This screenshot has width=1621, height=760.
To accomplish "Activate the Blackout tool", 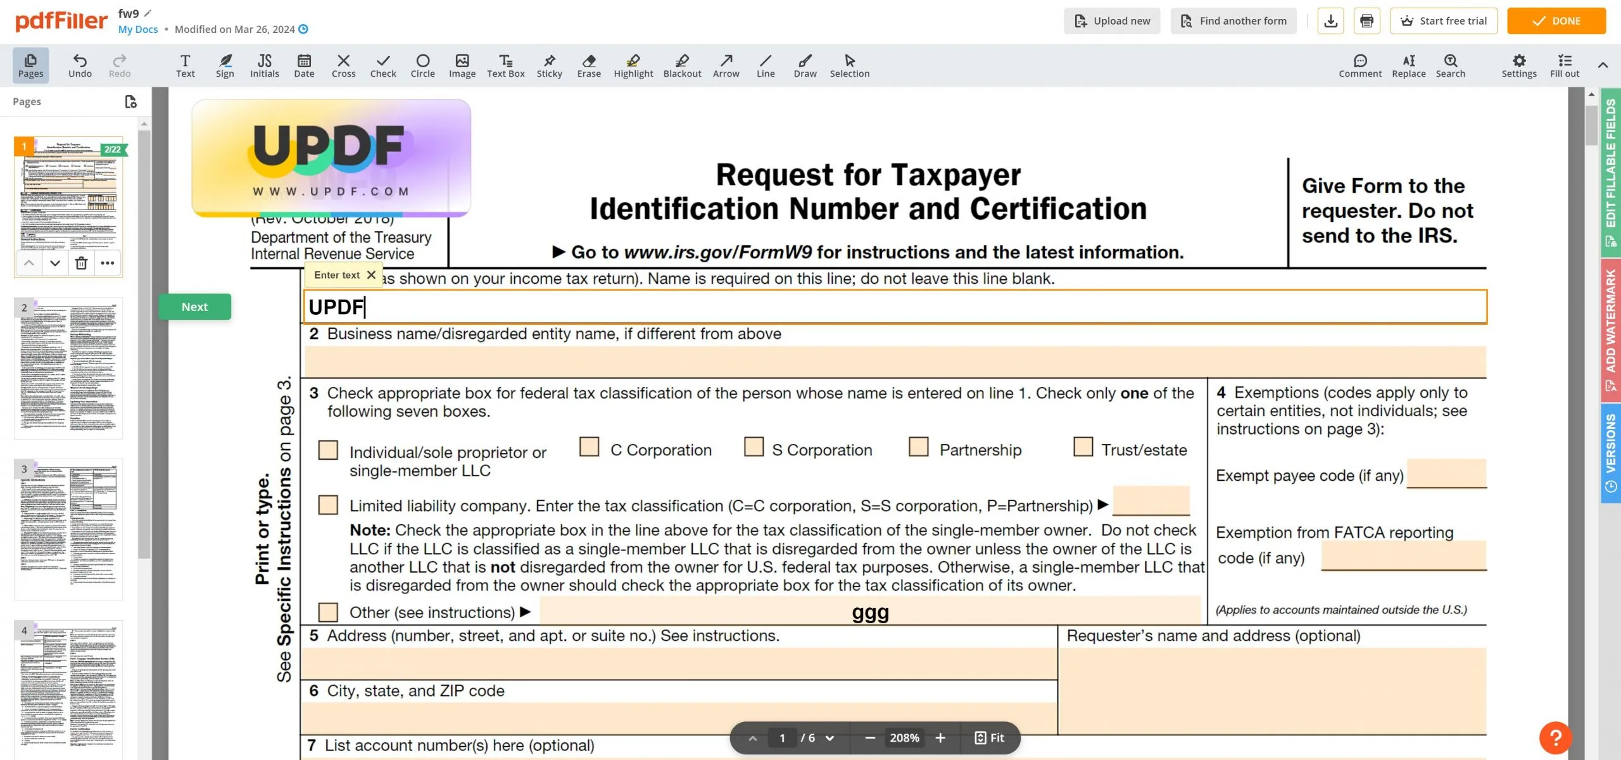I will point(682,65).
